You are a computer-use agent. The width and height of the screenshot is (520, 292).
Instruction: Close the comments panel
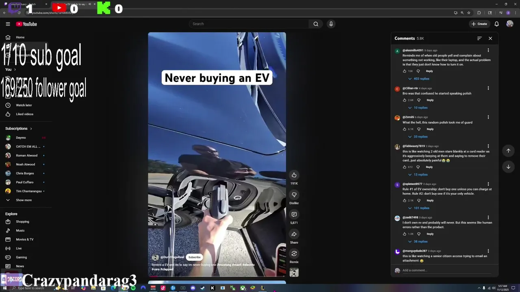pyautogui.click(x=490, y=38)
